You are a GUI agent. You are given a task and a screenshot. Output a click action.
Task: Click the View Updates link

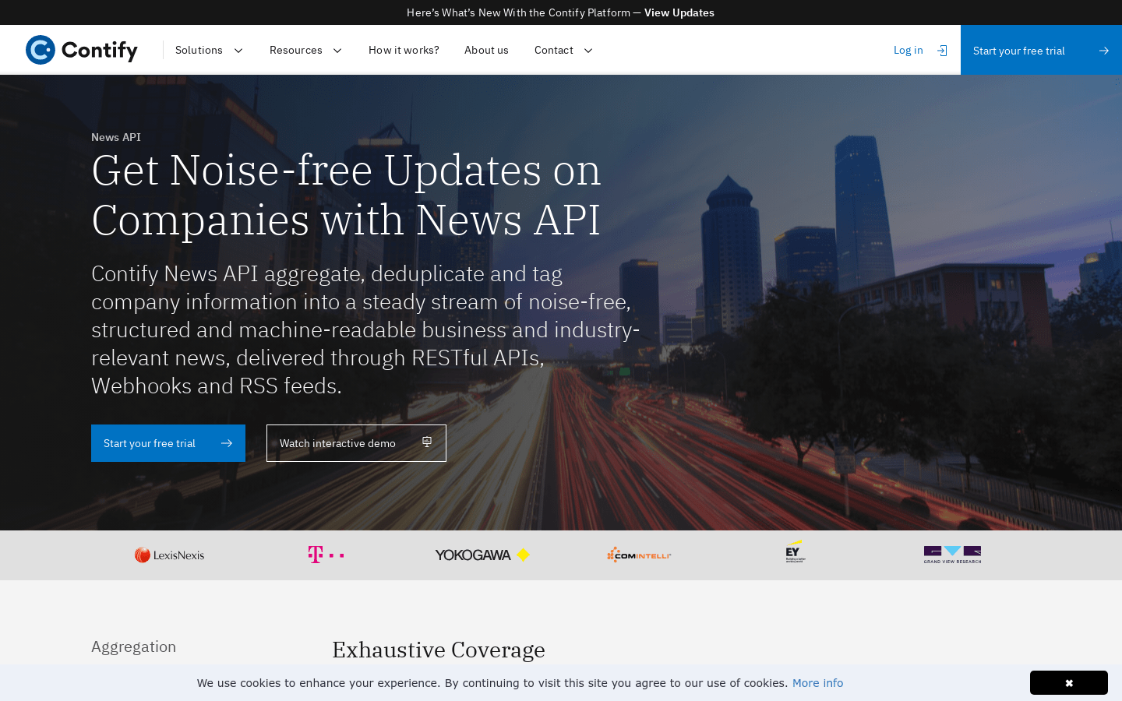(x=679, y=12)
